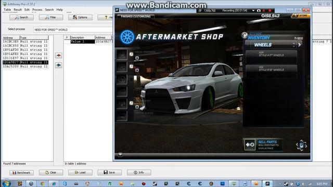Screen dimensions: 333x187
Task: Select the fourth part slot thumbnail
Action: [122, 91]
